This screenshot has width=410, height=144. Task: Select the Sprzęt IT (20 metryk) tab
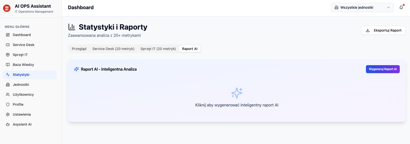158,49
